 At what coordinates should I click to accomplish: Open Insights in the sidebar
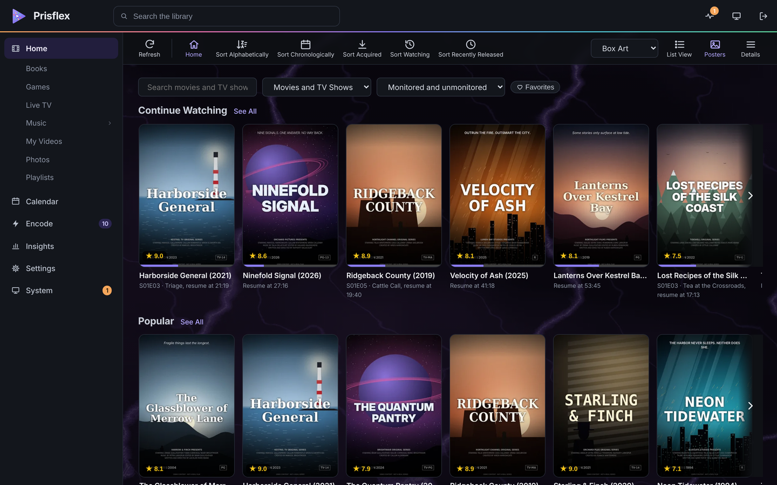(61, 246)
